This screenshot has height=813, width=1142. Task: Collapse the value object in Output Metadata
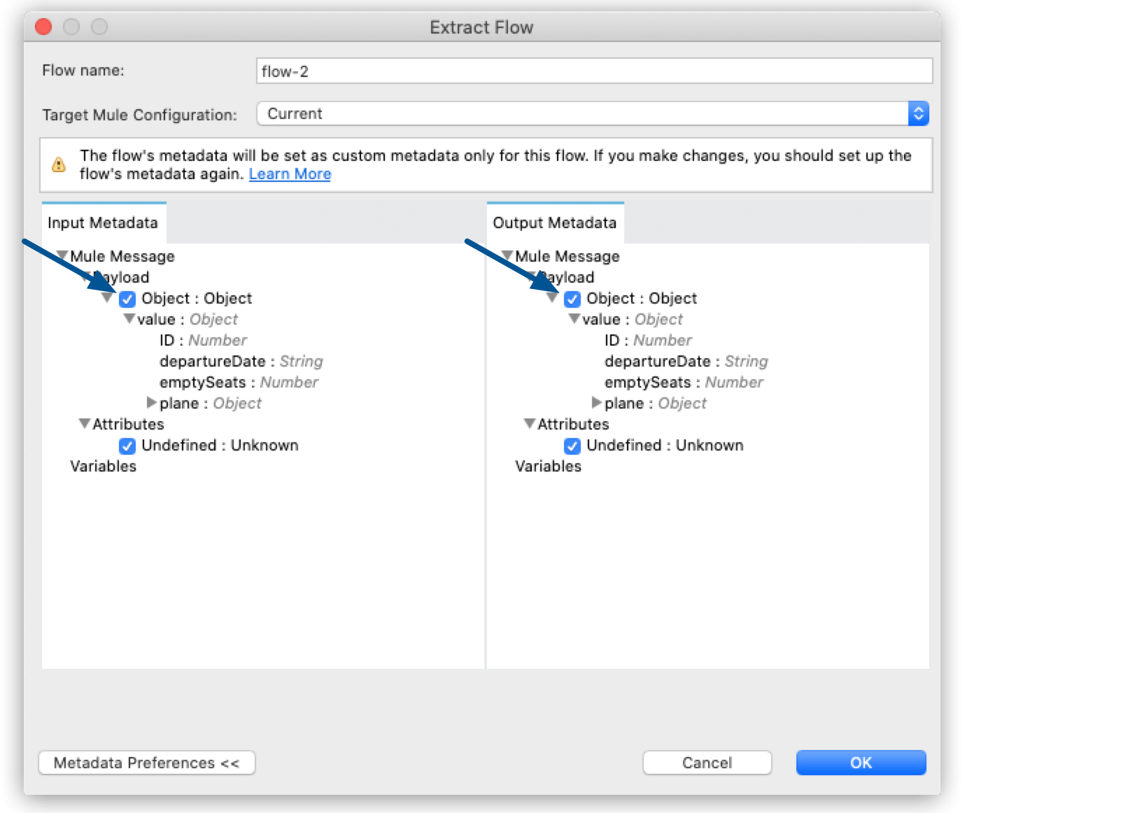[575, 319]
